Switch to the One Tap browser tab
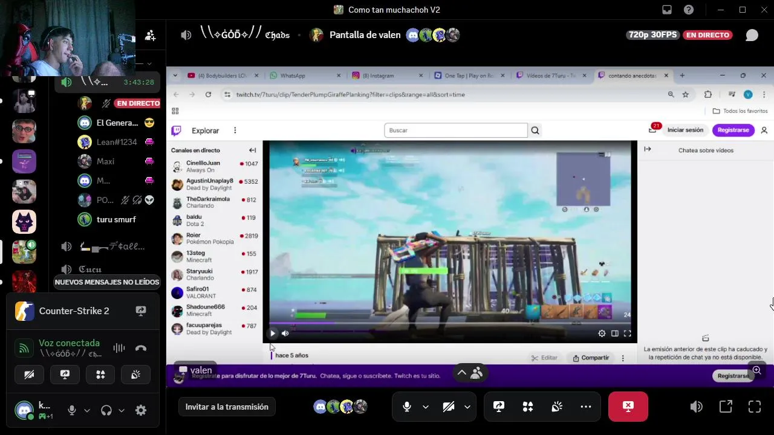 469,76
